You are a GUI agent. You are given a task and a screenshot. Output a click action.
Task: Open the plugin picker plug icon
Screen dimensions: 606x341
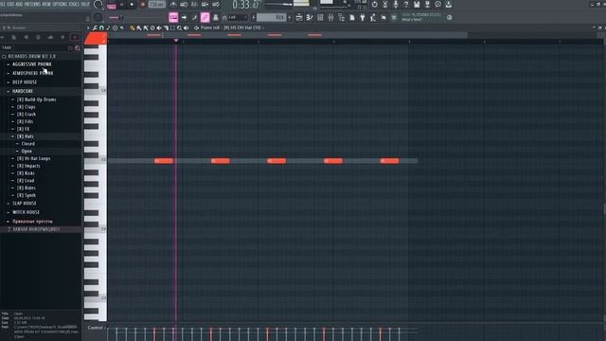coord(363,17)
